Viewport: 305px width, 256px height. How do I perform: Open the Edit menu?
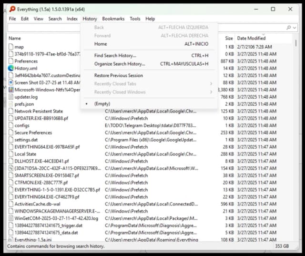point(25,19)
